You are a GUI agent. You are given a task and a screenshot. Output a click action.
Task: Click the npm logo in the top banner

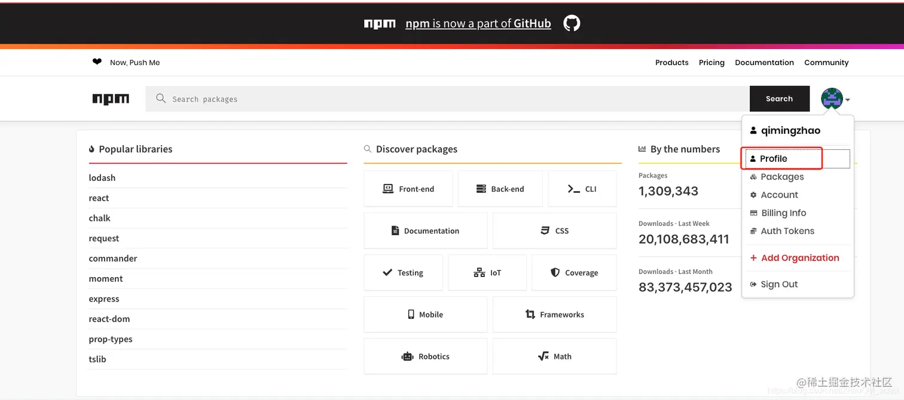pos(380,24)
